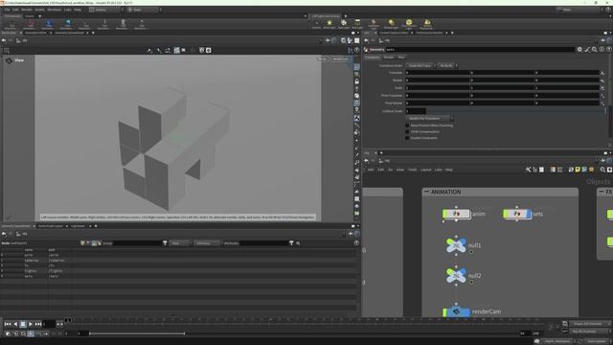The height and width of the screenshot is (345, 613).
Task: Open network editor Layout menu
Action: 425,170
